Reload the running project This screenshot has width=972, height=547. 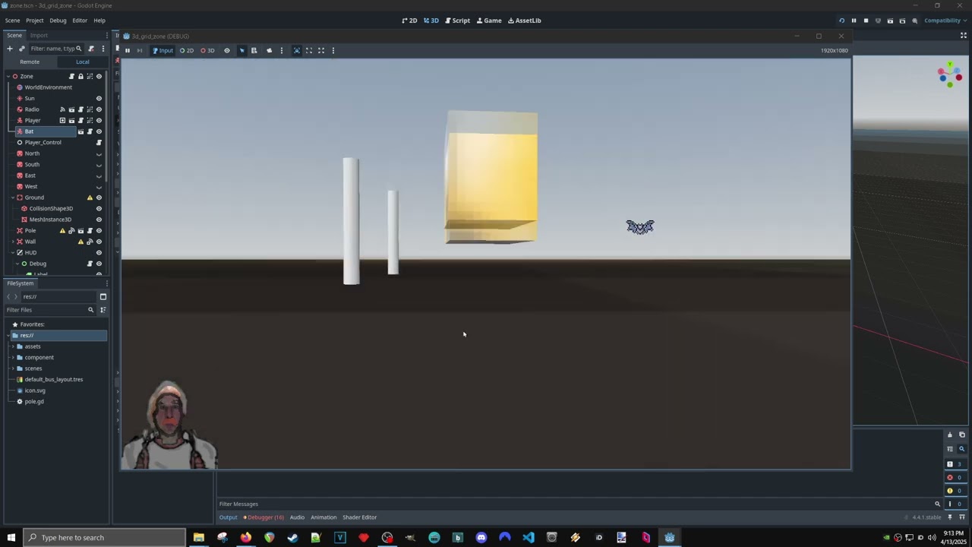[x=841, y=21]
